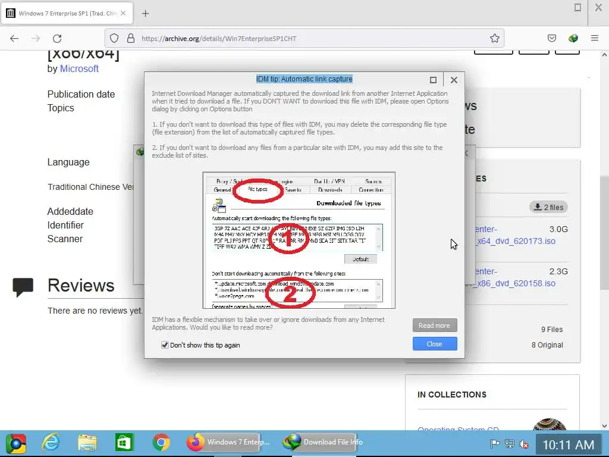This screenshot has width=609, height=457.
Task: Click the Identifier label
Action: pos(65,225)
